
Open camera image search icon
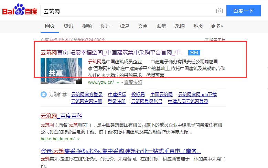click(x=219, y=11)
